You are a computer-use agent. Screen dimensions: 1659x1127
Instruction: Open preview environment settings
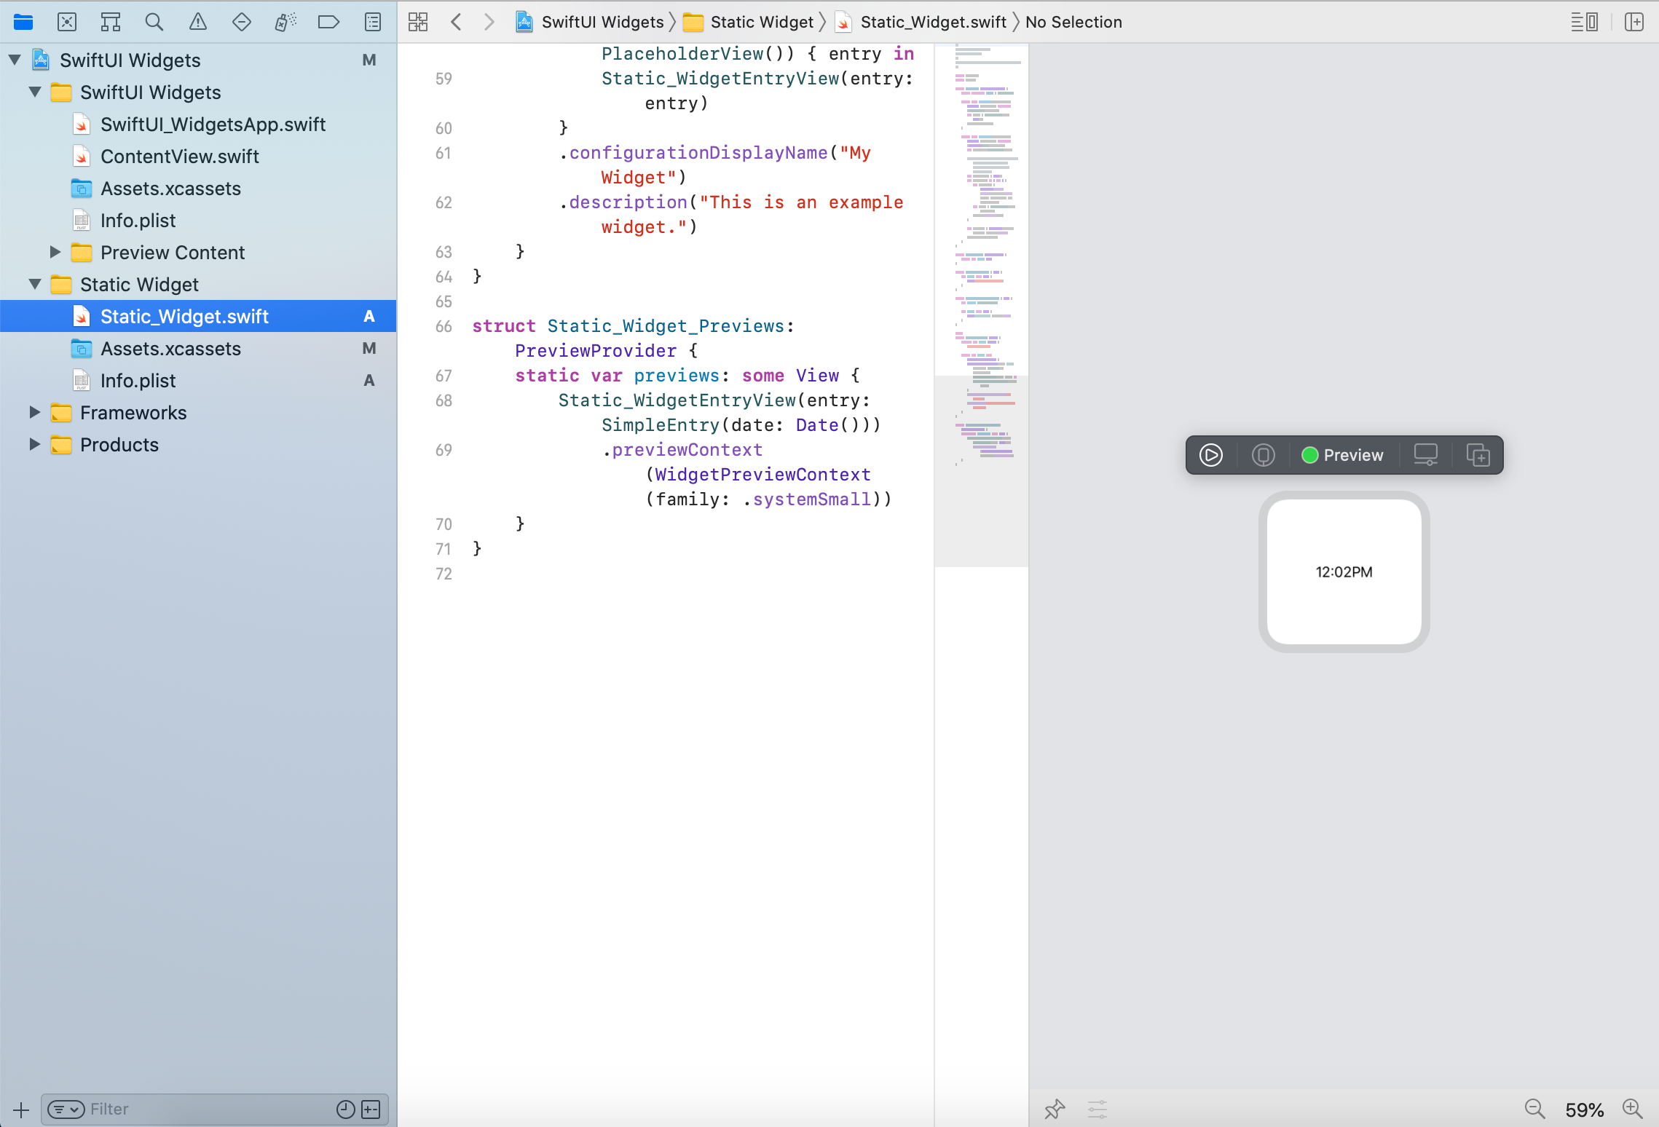click(1096, 1109)
